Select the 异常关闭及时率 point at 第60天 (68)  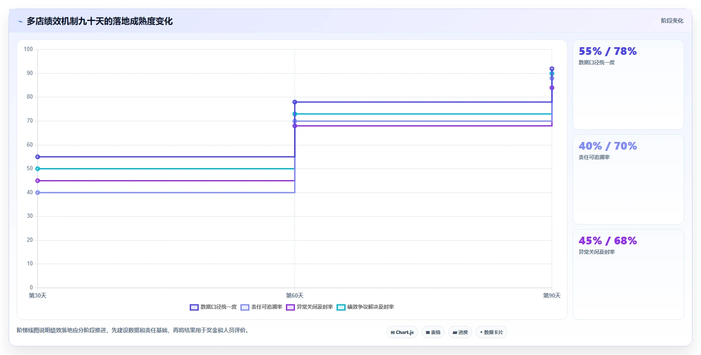tap(295, 126)
